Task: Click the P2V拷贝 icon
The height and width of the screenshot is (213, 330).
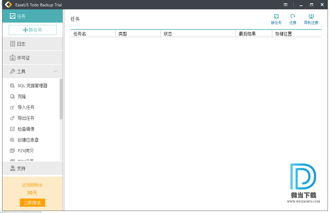Action: coord(12,151)
